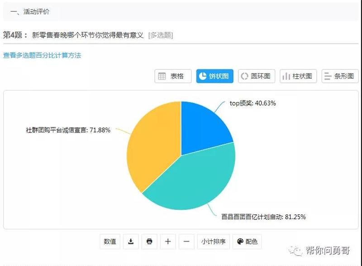
Task: Click the print chart icon
Action: click(x=149, y=242)
